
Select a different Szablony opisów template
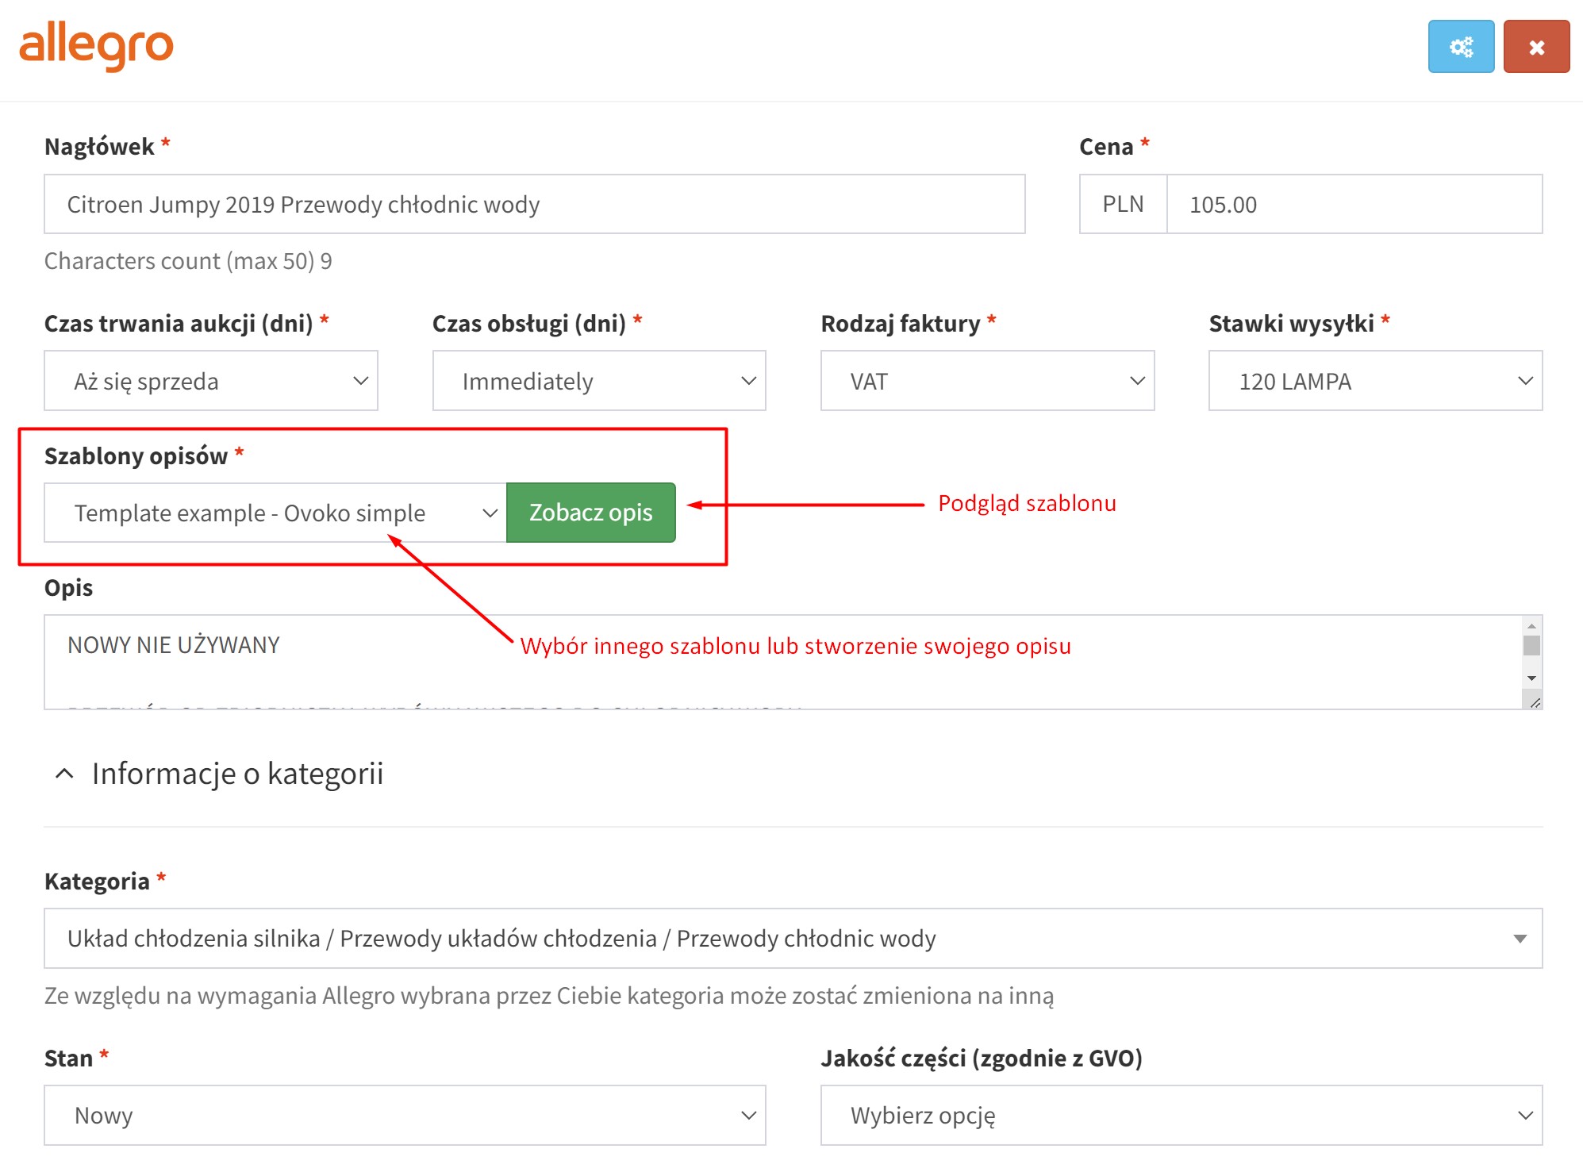point(274,513)
